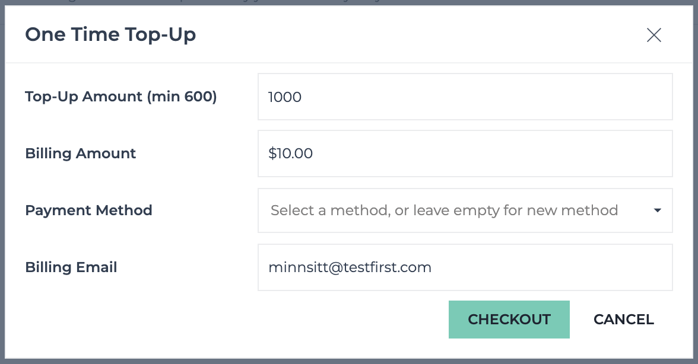Select the Billing Email input box
The image size is (698, 364).
coord(465,267)
